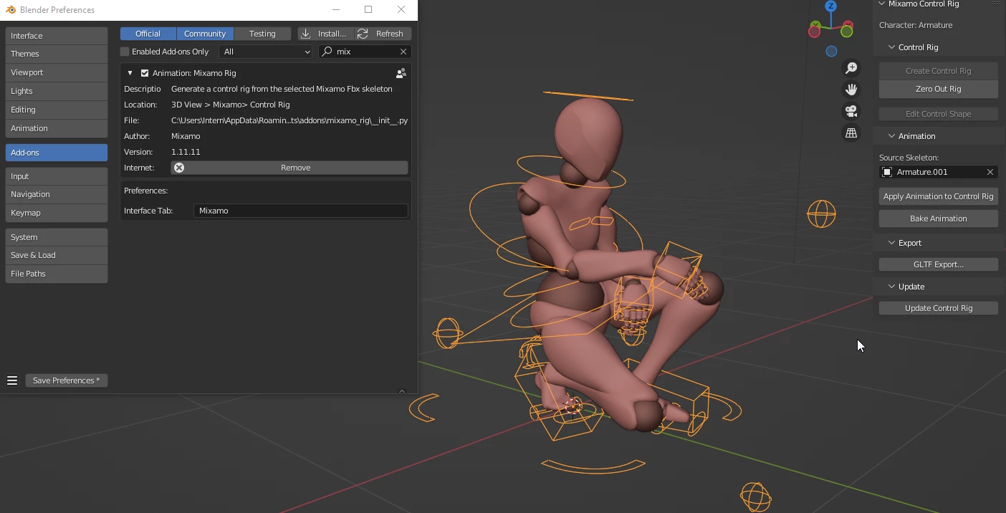Click the Install add-on button
The width and height of the screenshot is (1006, 513).
click(326, 34)
